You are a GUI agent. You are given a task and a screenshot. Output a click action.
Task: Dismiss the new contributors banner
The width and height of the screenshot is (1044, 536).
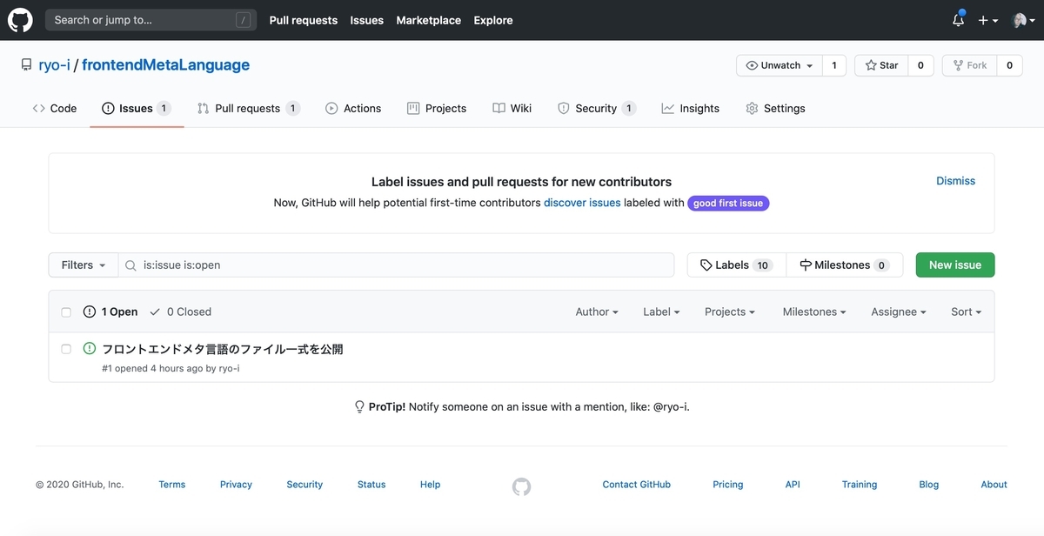click(x=955, y=181)
